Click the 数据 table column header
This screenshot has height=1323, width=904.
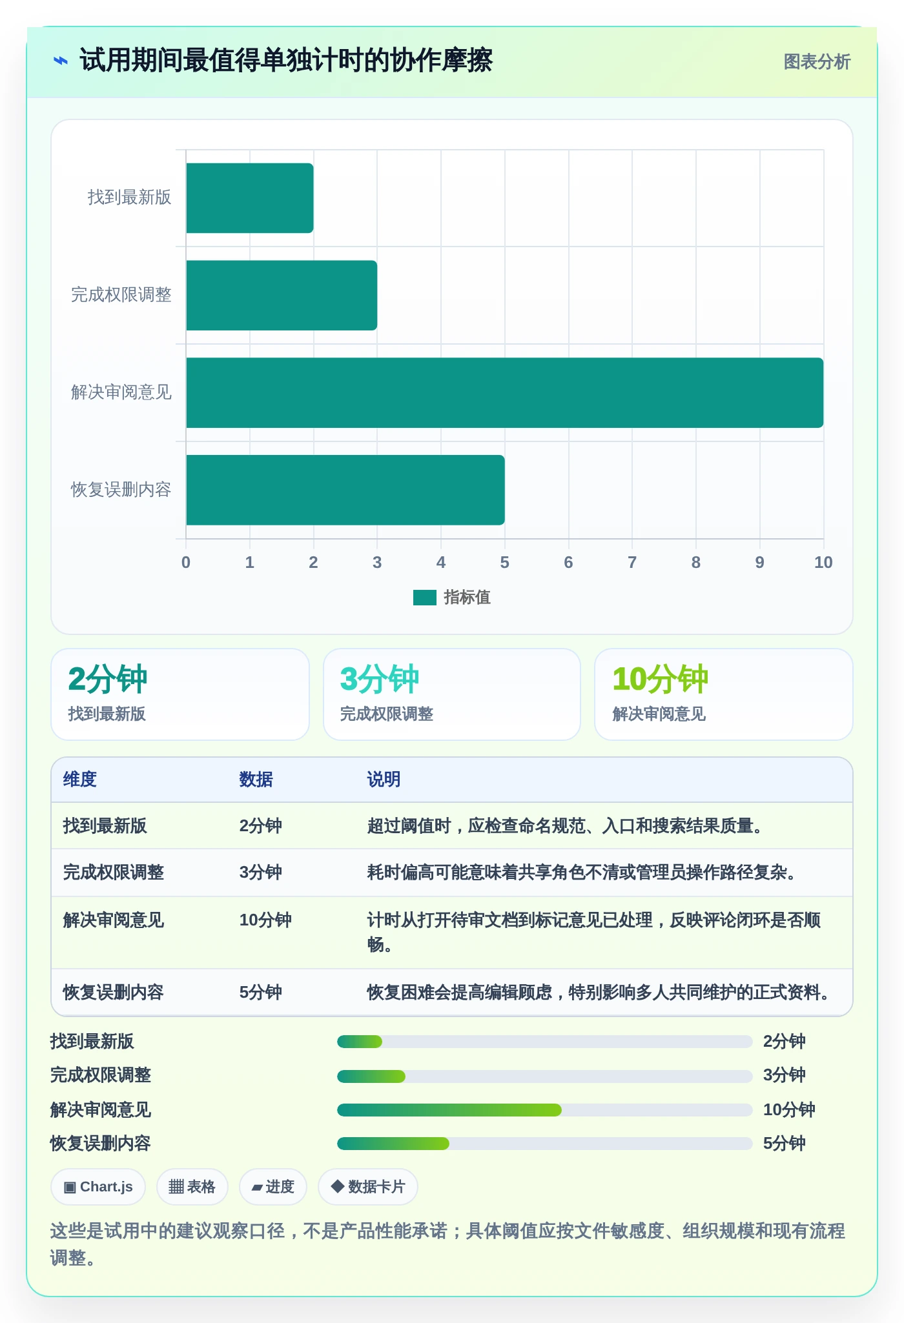click(x=256, y=780)
